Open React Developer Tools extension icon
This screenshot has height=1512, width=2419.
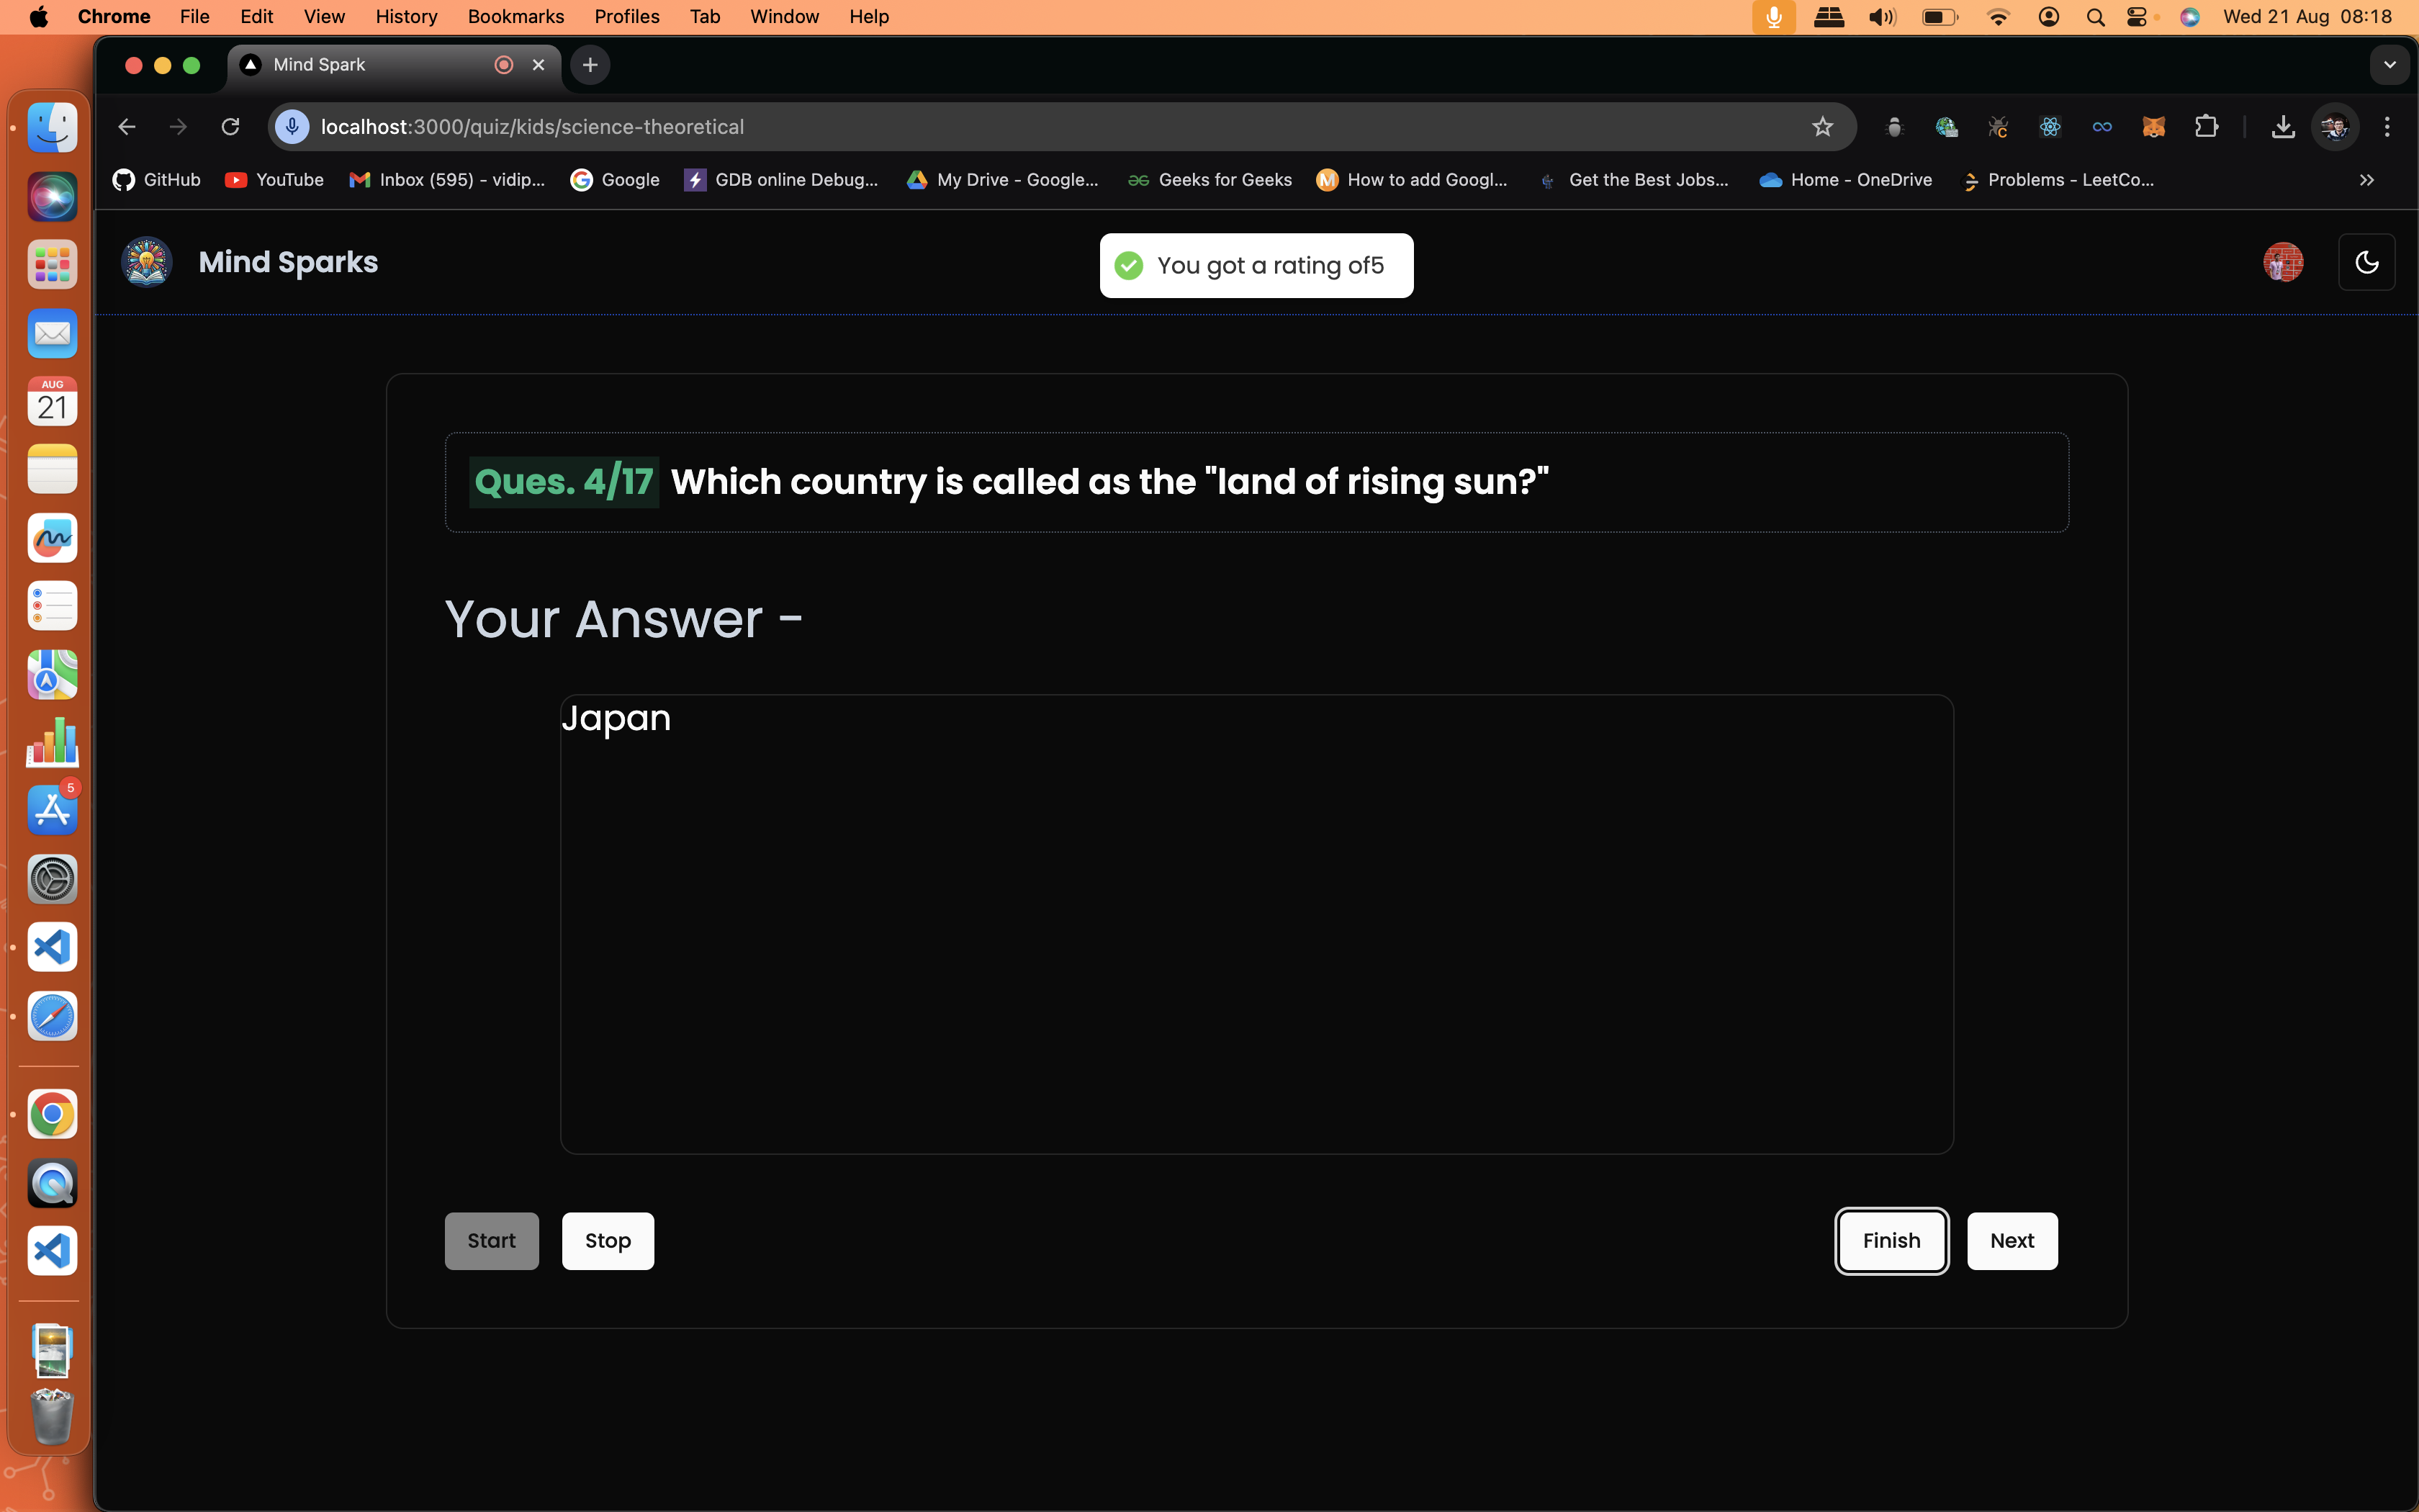click(x=2050, y=127)
